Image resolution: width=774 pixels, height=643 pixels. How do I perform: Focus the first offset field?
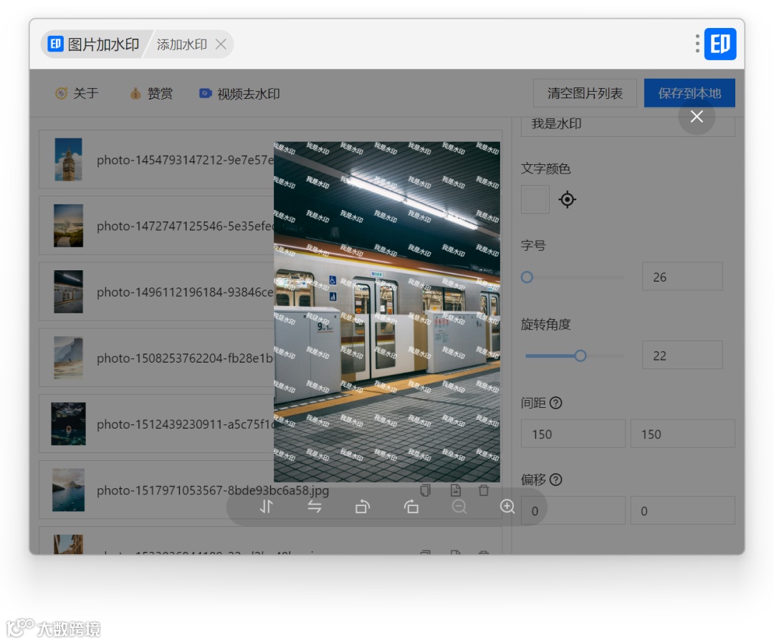[573, 510]
